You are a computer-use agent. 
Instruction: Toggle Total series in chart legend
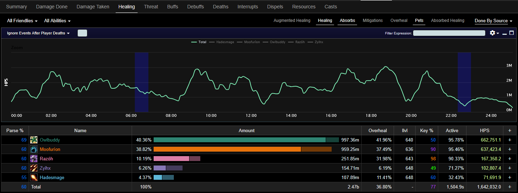(x=199, y=42)
